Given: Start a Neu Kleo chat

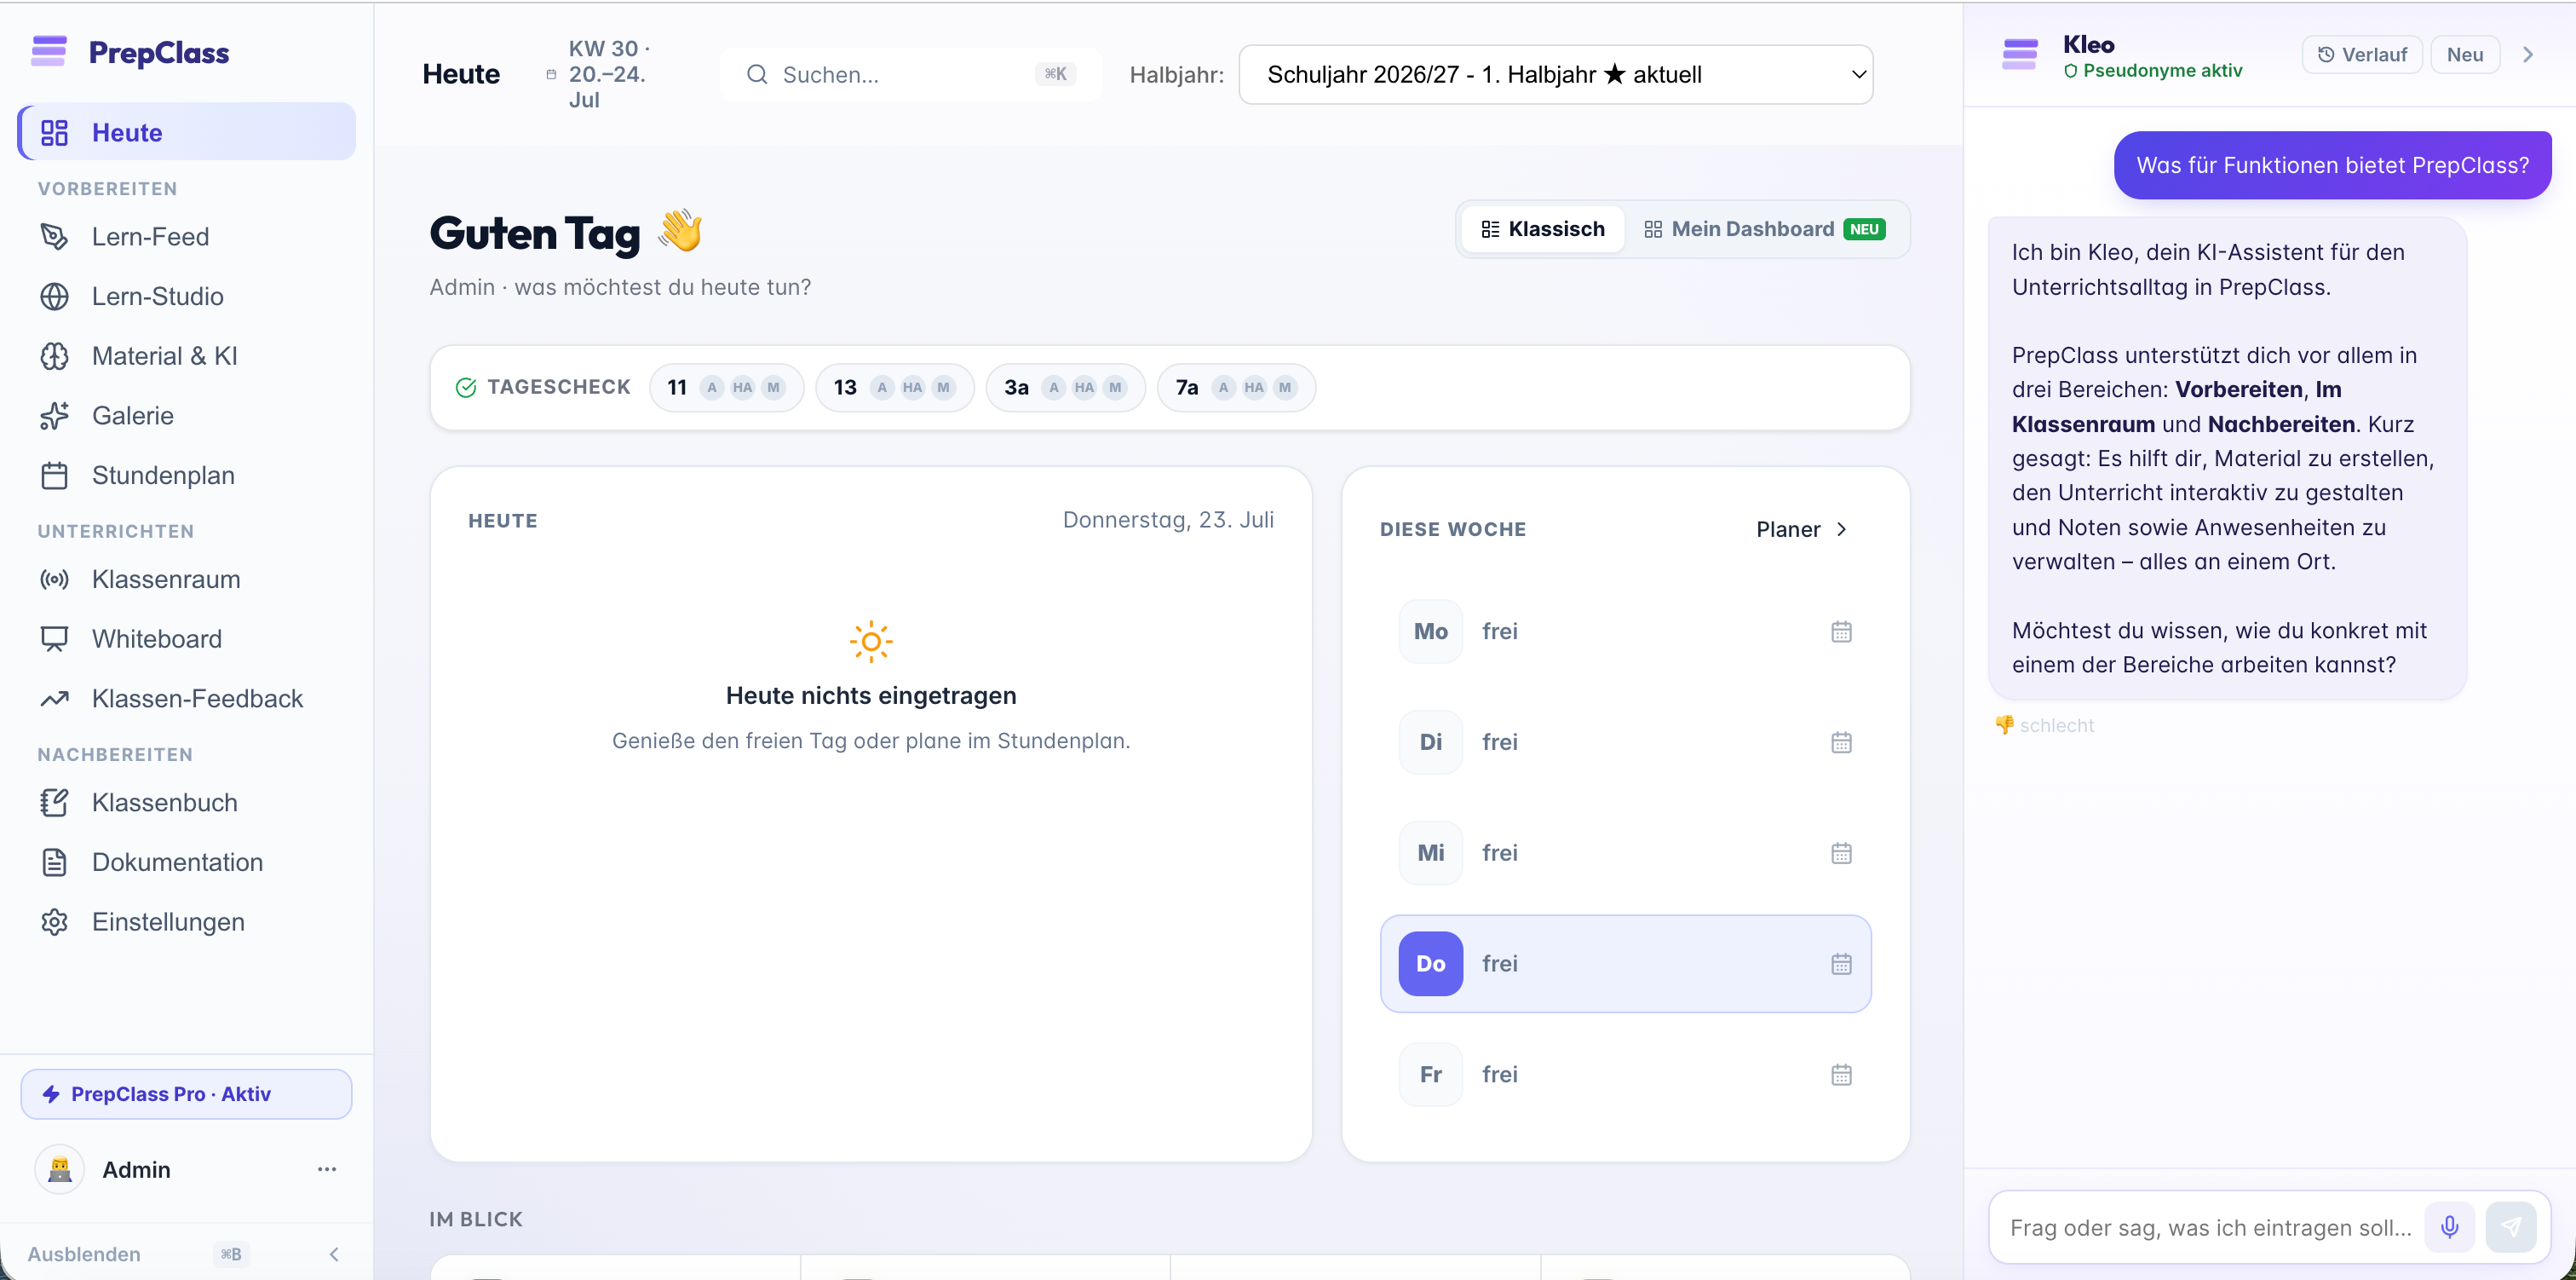Looking at the screenshot, I should coord(2465,55).
